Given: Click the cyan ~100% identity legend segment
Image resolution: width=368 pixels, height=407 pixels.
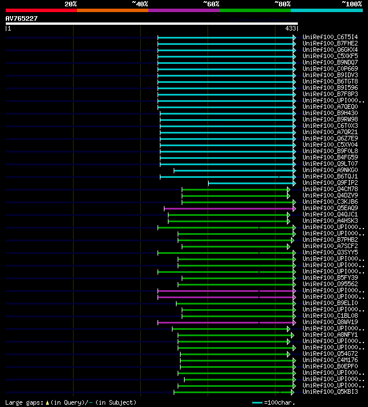Looking at the screenshot, I should pos(327,10).
